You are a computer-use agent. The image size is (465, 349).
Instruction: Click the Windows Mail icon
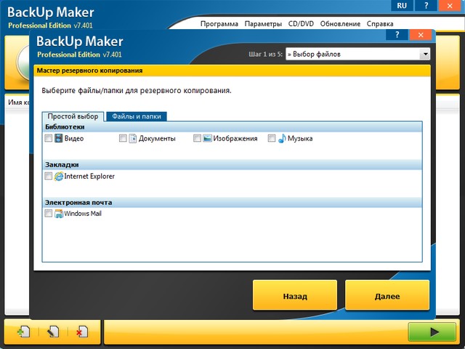[x=59, y=214]
